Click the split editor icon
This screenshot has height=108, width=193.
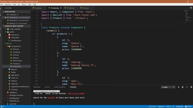click(191, 8)
